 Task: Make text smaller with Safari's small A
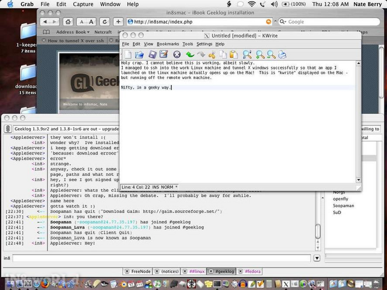[81, 22]
